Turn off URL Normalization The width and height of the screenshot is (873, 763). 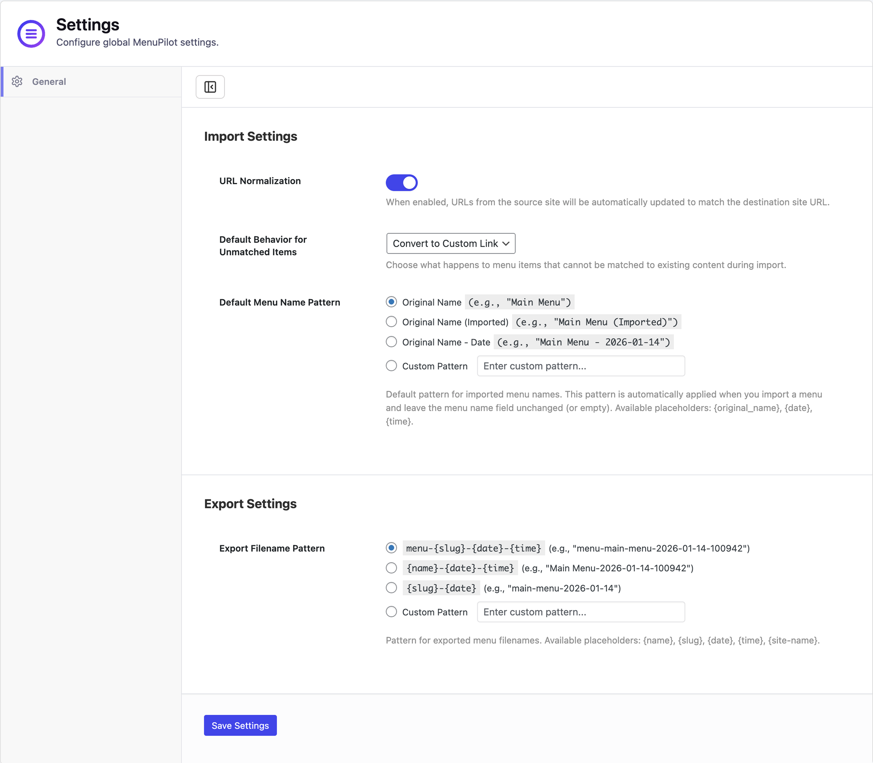coord(401,182)
